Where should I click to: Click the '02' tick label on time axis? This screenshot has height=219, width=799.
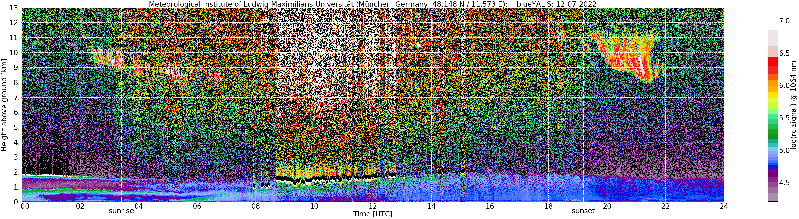pos(80,206)
